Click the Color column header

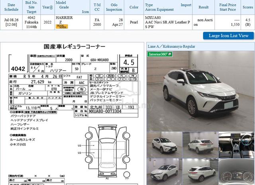tap(134, 7)
